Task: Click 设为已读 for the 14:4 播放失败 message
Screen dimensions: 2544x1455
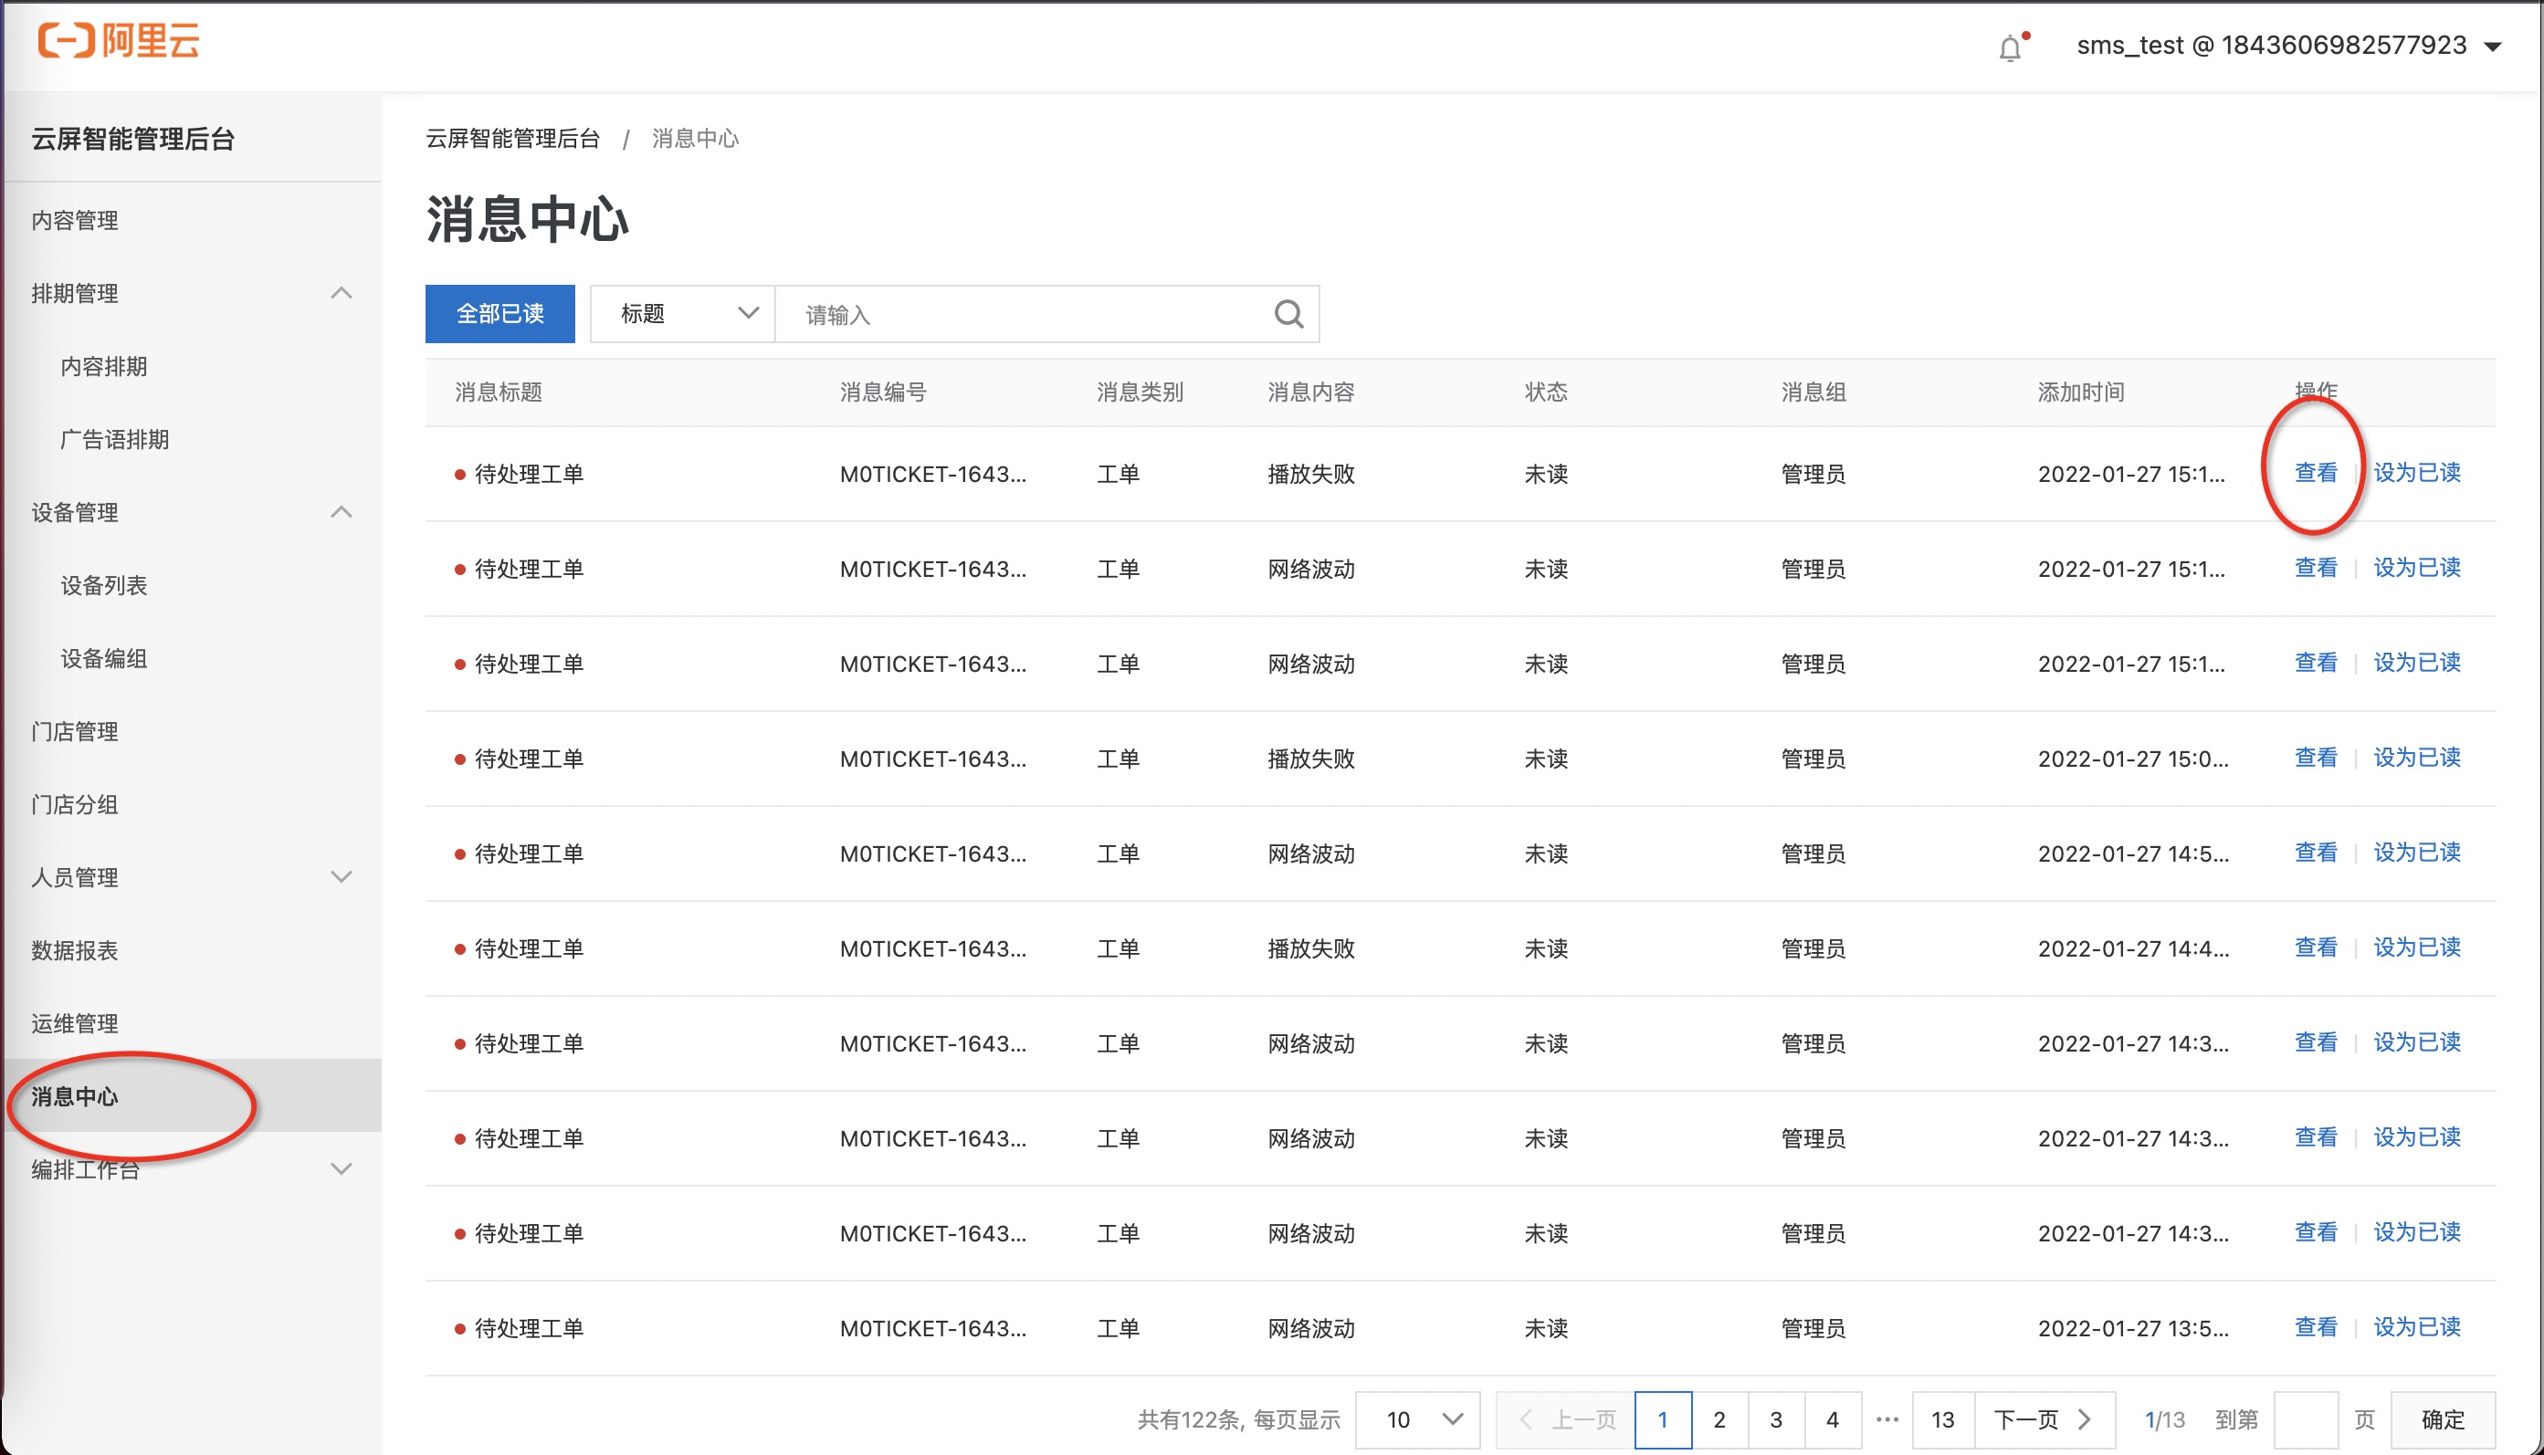Action: coord(2417,947)
